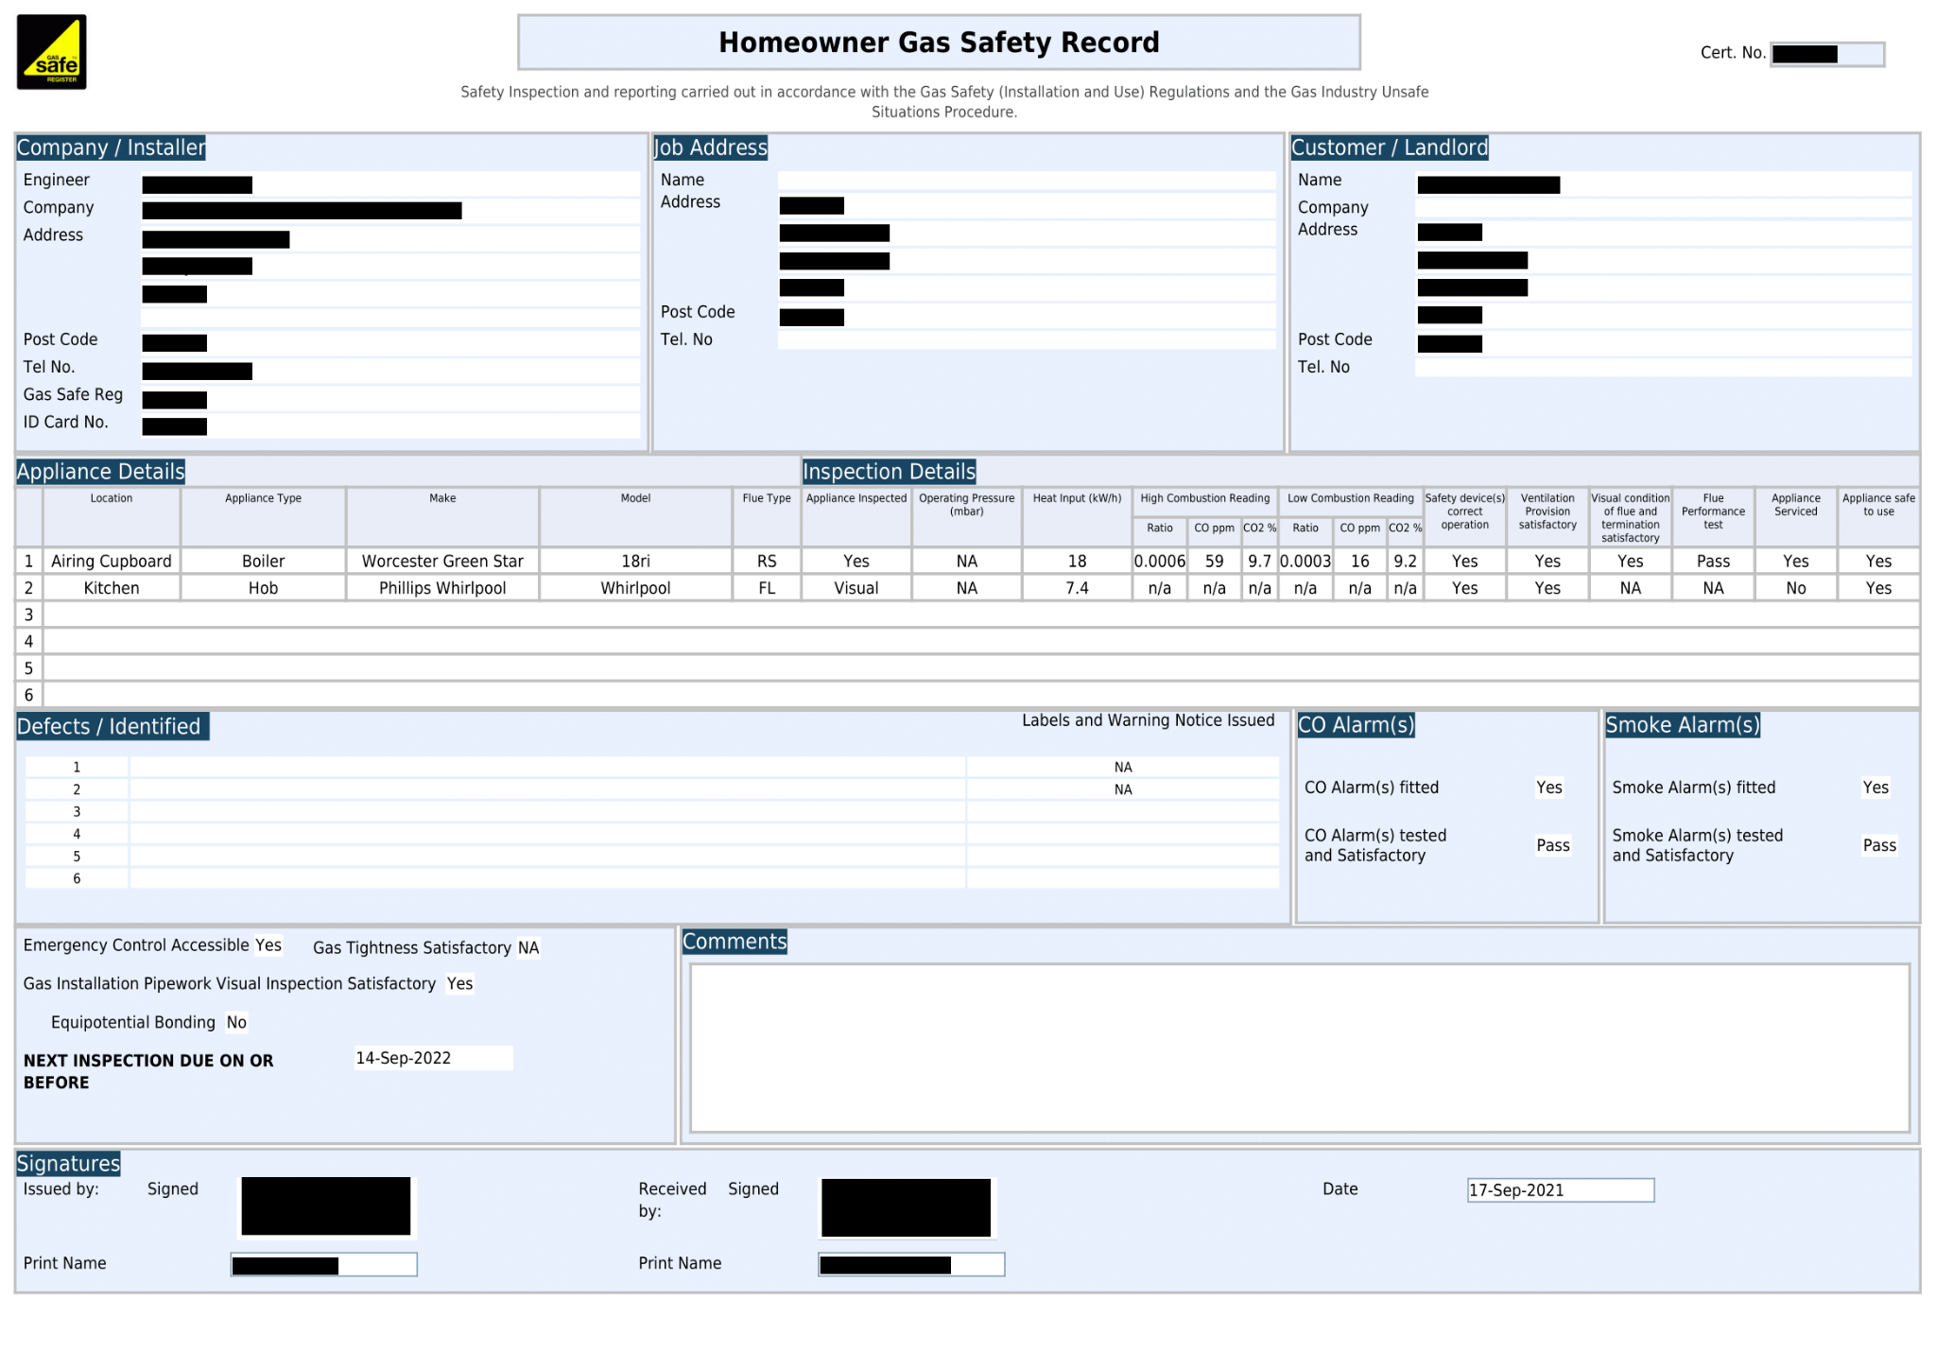Click the 'Phillips Whirlpool' make cell
The image size is (1936, 1369).
pyautogui.click(x=442, y=588)
